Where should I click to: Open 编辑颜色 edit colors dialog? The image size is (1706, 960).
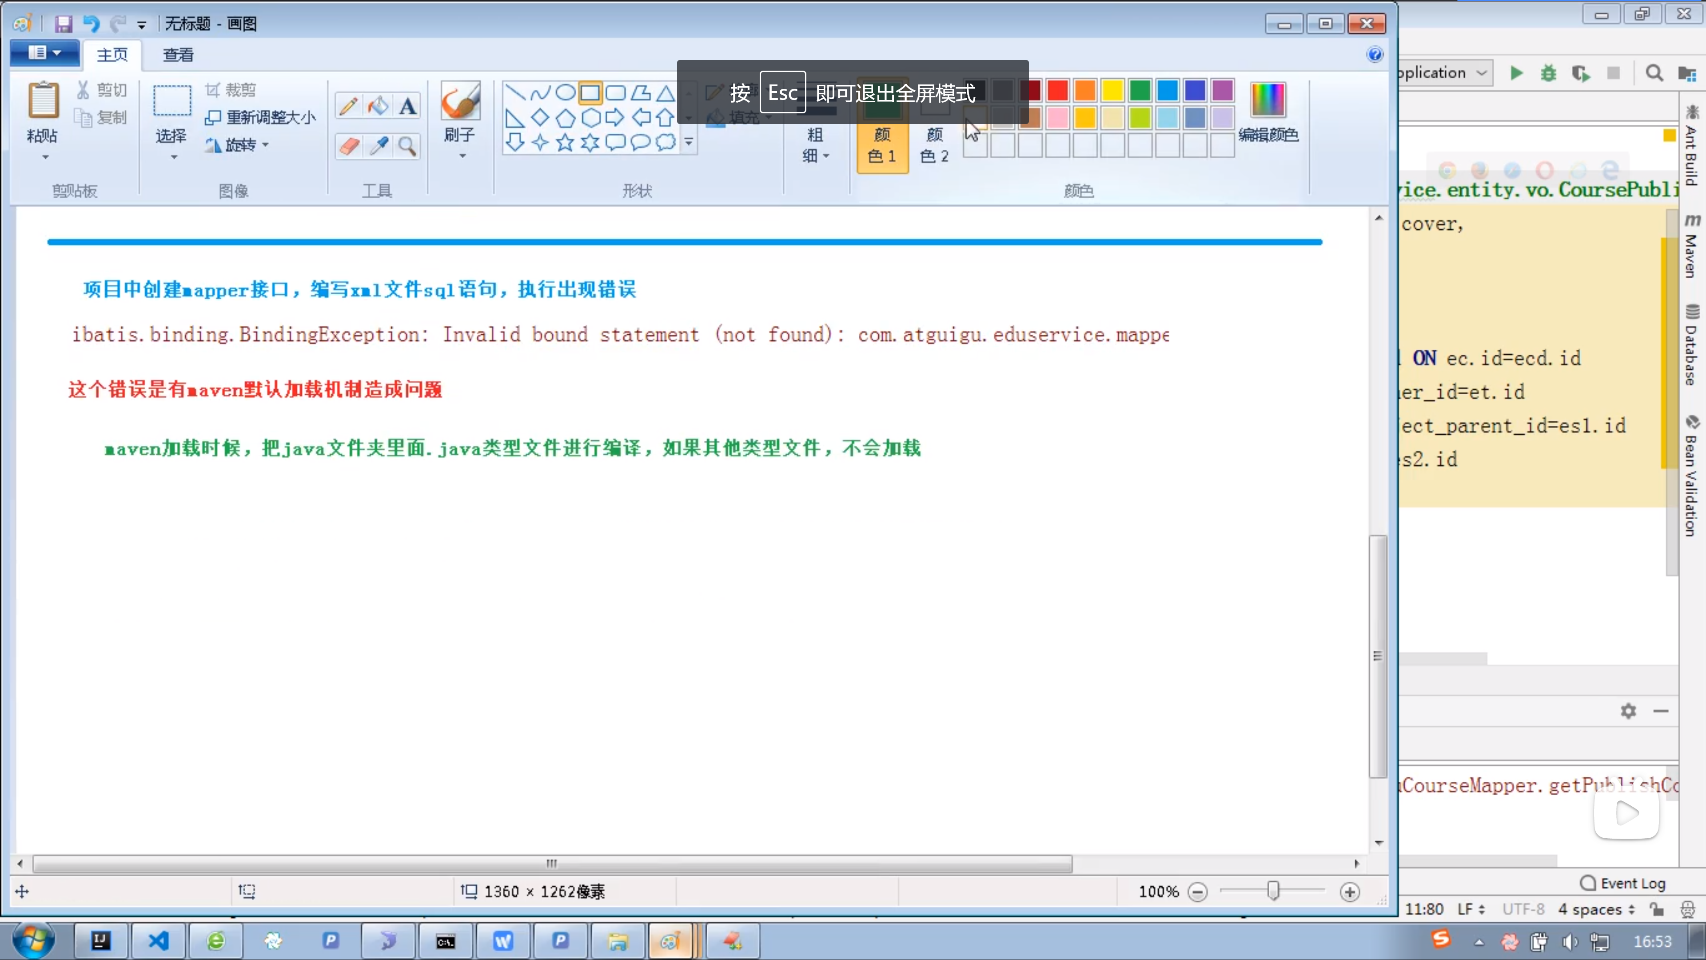coord(1268,112)
